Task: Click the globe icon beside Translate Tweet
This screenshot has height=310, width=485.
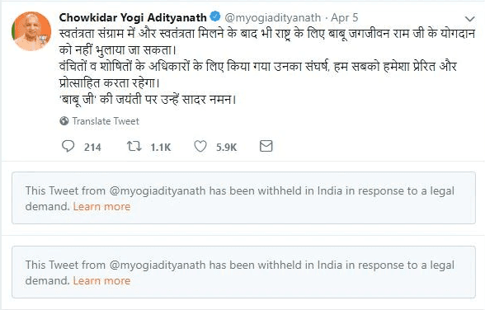Action: point(64,121)
